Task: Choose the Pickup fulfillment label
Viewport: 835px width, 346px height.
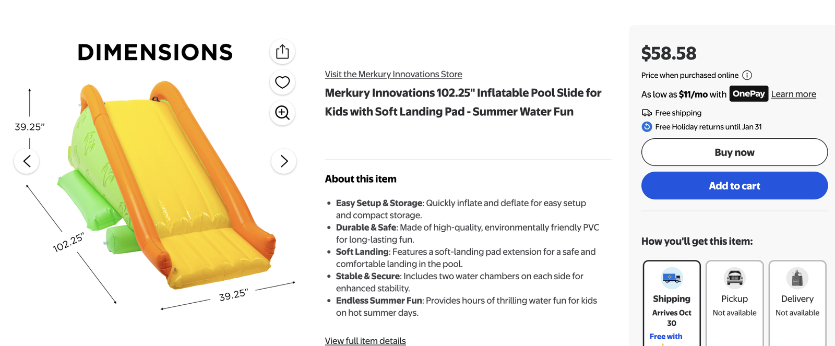Action: pos(734,299)
